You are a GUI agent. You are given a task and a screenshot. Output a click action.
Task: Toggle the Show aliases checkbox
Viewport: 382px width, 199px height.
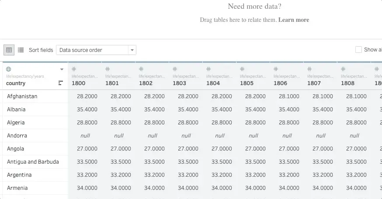coord(359,50)
